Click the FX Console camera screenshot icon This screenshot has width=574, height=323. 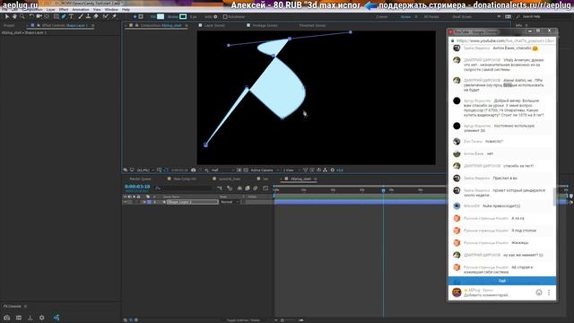7,318
